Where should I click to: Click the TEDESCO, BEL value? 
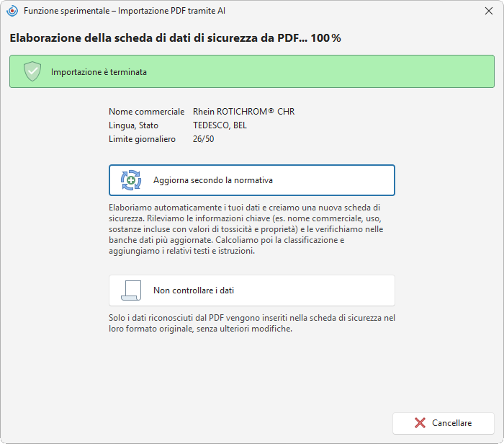coord(220,125)
